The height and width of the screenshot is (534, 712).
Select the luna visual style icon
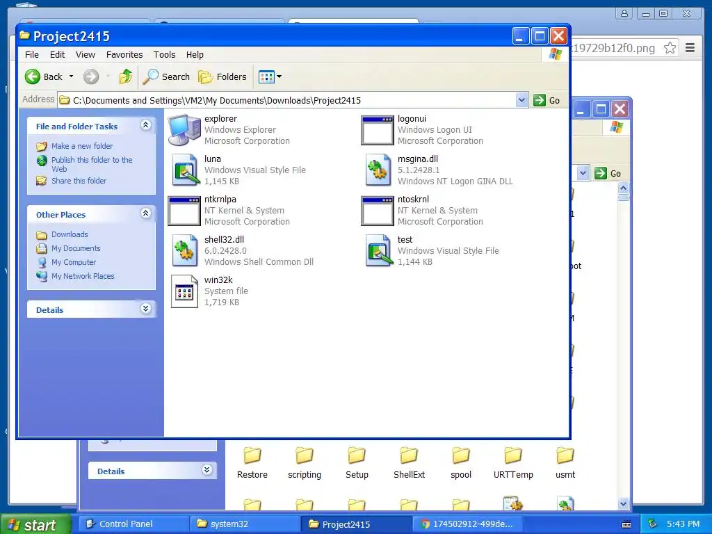tap(186, 170)
